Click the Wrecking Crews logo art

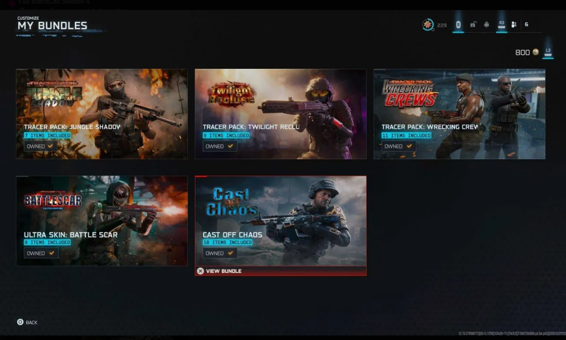[x=410, y=93]
